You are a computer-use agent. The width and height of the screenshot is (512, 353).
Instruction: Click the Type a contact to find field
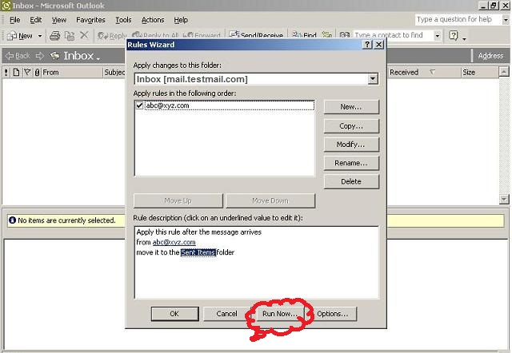point(393,35)
